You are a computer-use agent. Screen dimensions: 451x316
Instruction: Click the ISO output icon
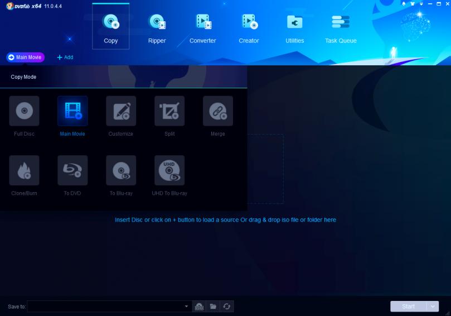coord(199,307)
